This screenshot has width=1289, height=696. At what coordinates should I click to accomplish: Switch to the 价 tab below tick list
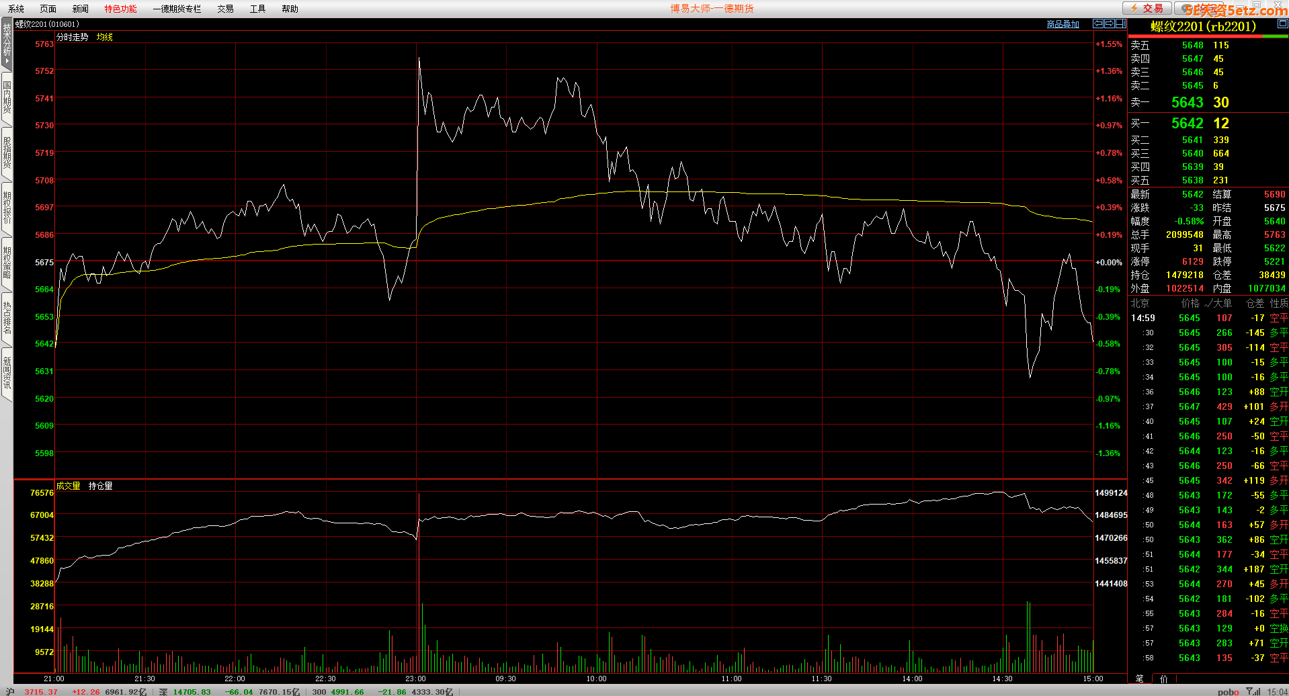1164,679
